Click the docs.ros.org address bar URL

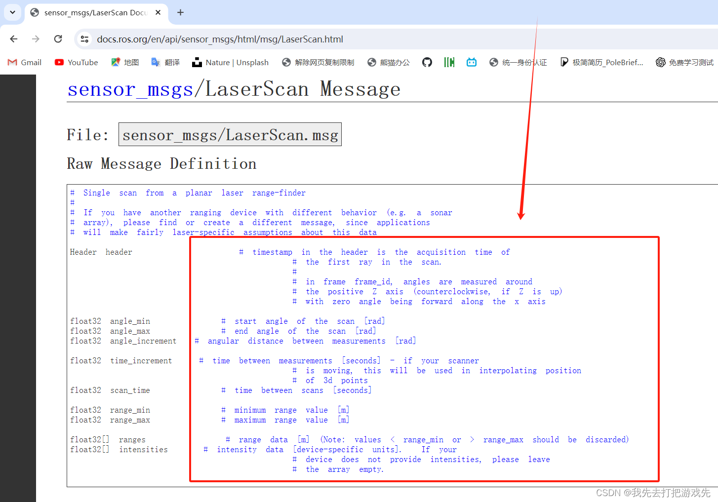pos(220,39)
